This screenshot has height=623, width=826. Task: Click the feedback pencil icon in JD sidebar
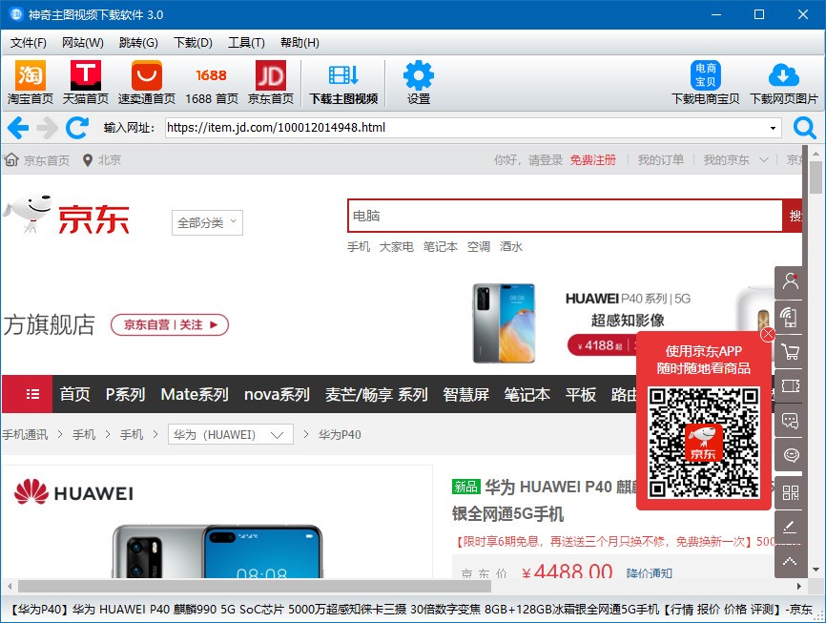[790, 527]
